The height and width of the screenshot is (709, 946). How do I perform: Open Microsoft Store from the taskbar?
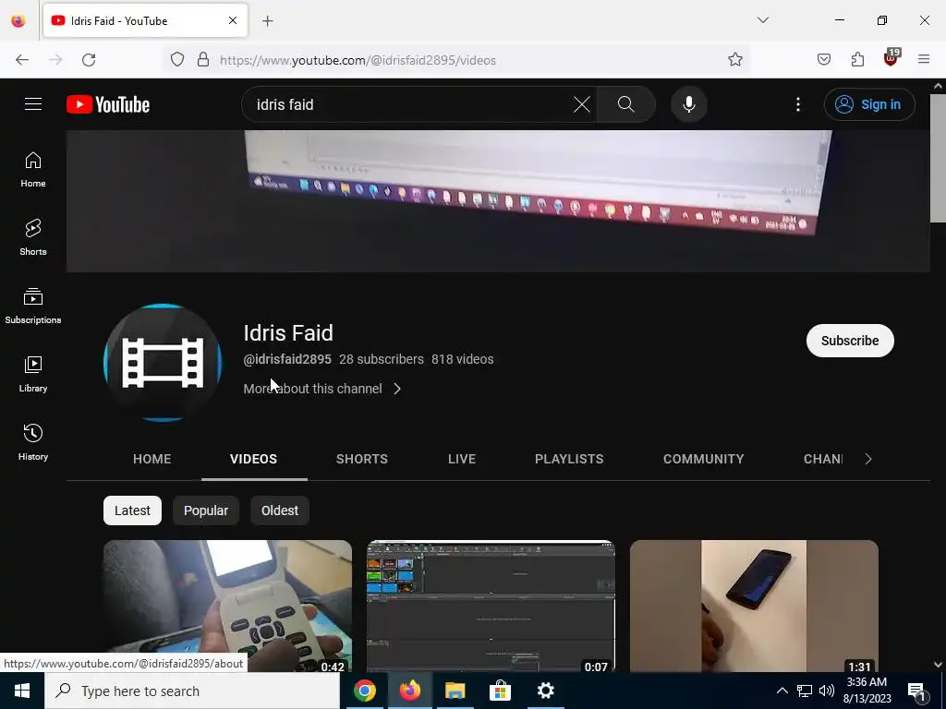(500, 691)
